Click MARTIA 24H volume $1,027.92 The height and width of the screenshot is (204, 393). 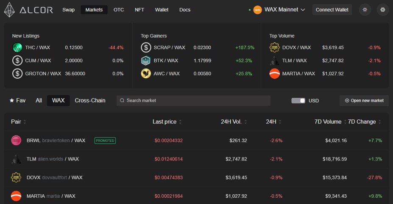[x=236, y=196]
